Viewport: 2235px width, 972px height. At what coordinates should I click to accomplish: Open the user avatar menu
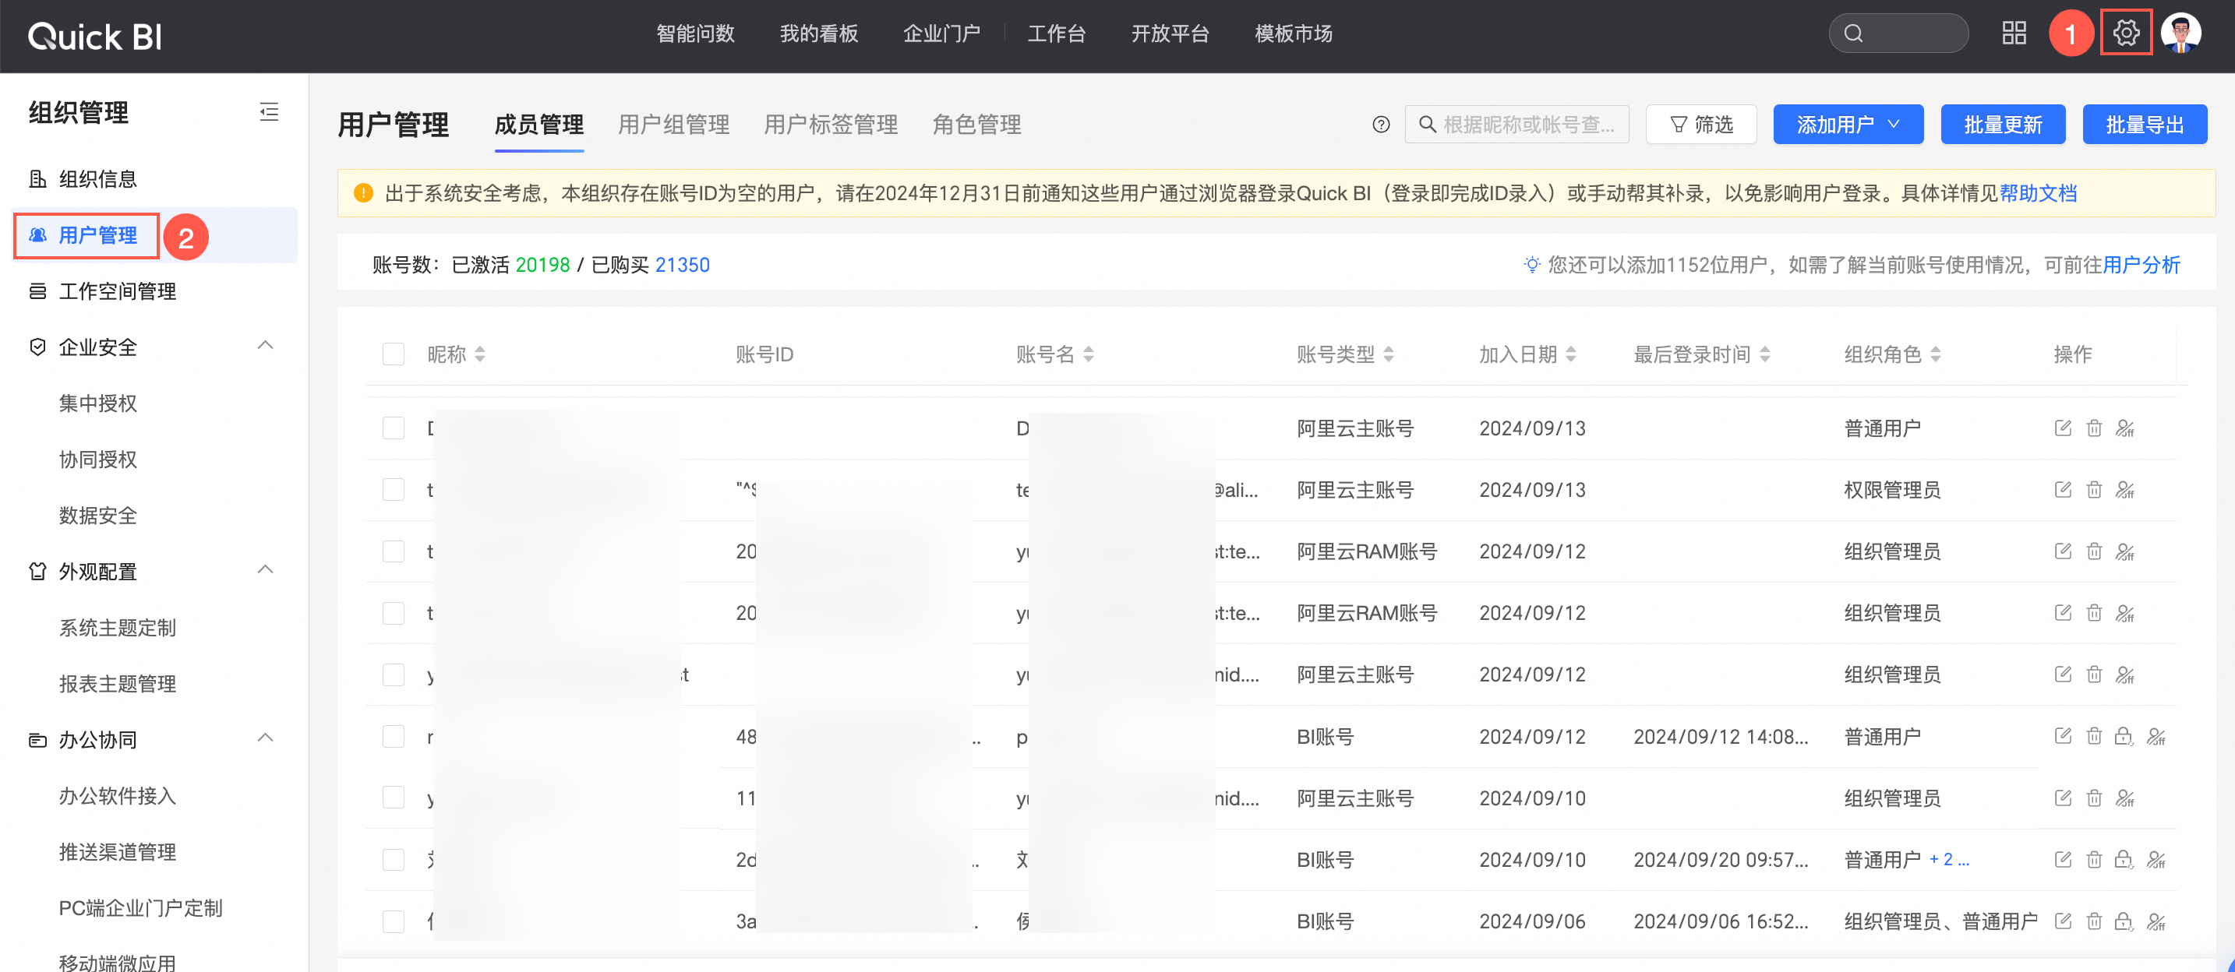click(2181, 33)
